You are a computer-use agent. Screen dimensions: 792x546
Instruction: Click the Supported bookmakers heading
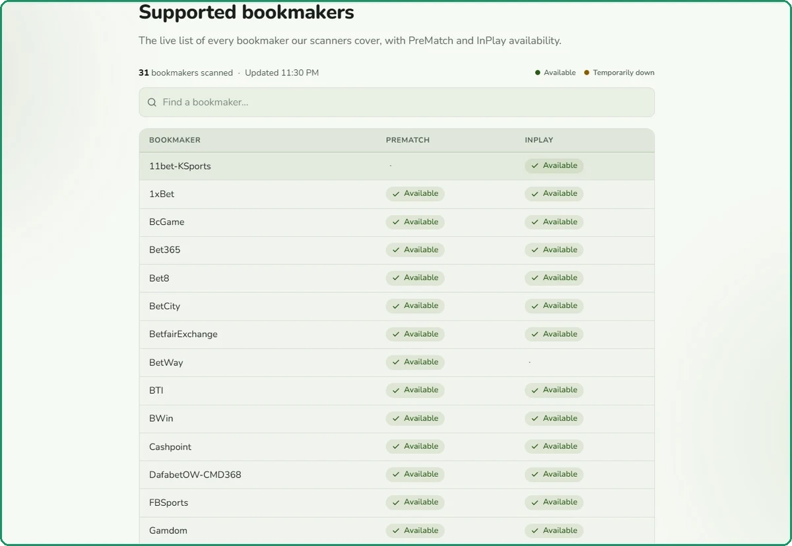point(246,13)
